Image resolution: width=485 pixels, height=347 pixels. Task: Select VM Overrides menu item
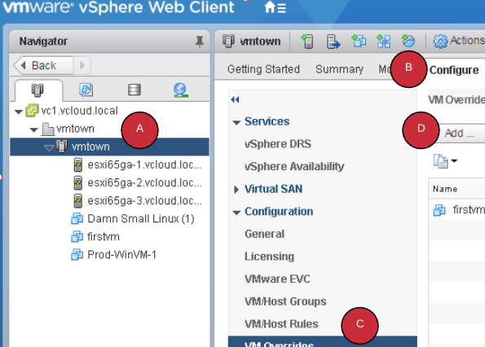pos(323,342)
